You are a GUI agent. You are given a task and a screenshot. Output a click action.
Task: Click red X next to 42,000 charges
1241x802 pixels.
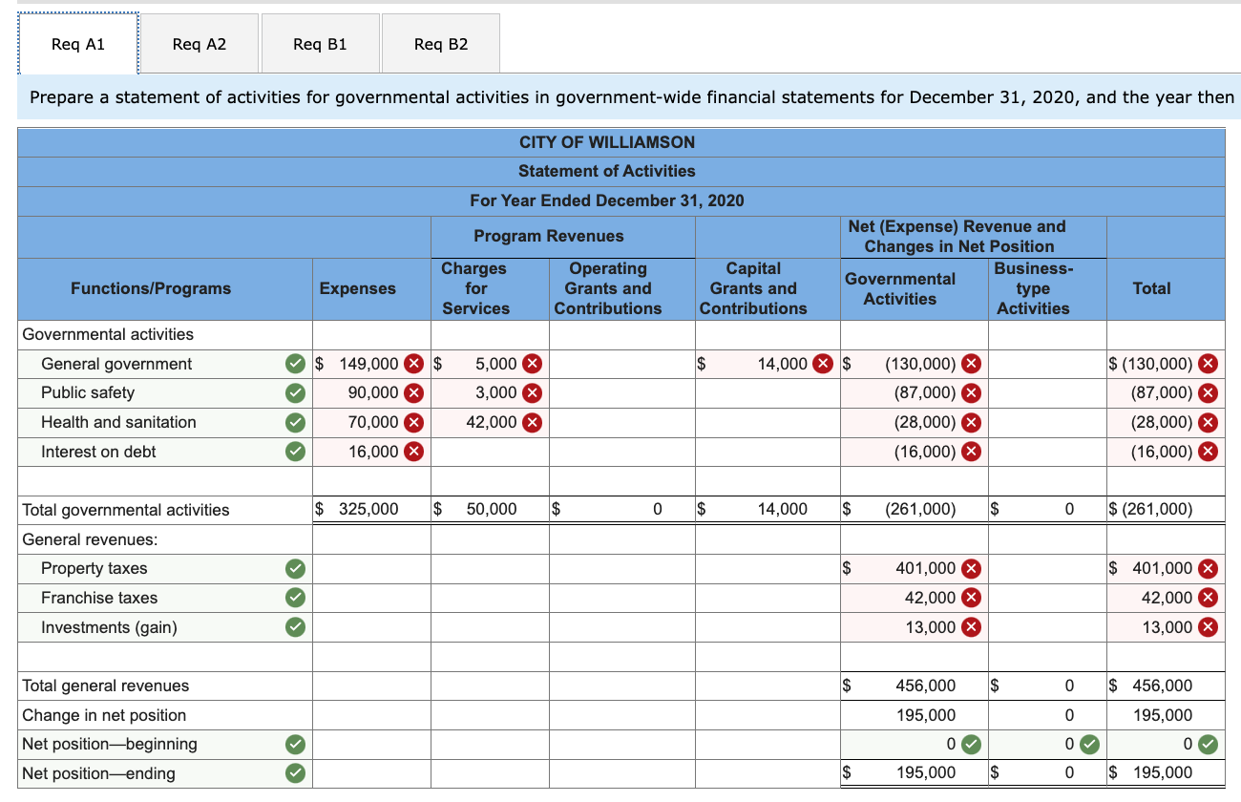[x=532, y=422]
